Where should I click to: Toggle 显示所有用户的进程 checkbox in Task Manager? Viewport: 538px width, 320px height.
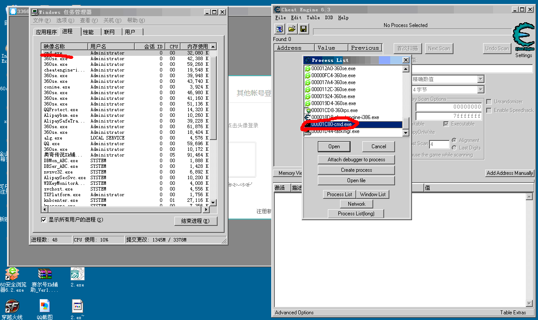pos(44,220)
